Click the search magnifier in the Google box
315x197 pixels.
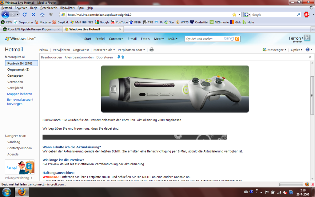coord(298,14)
